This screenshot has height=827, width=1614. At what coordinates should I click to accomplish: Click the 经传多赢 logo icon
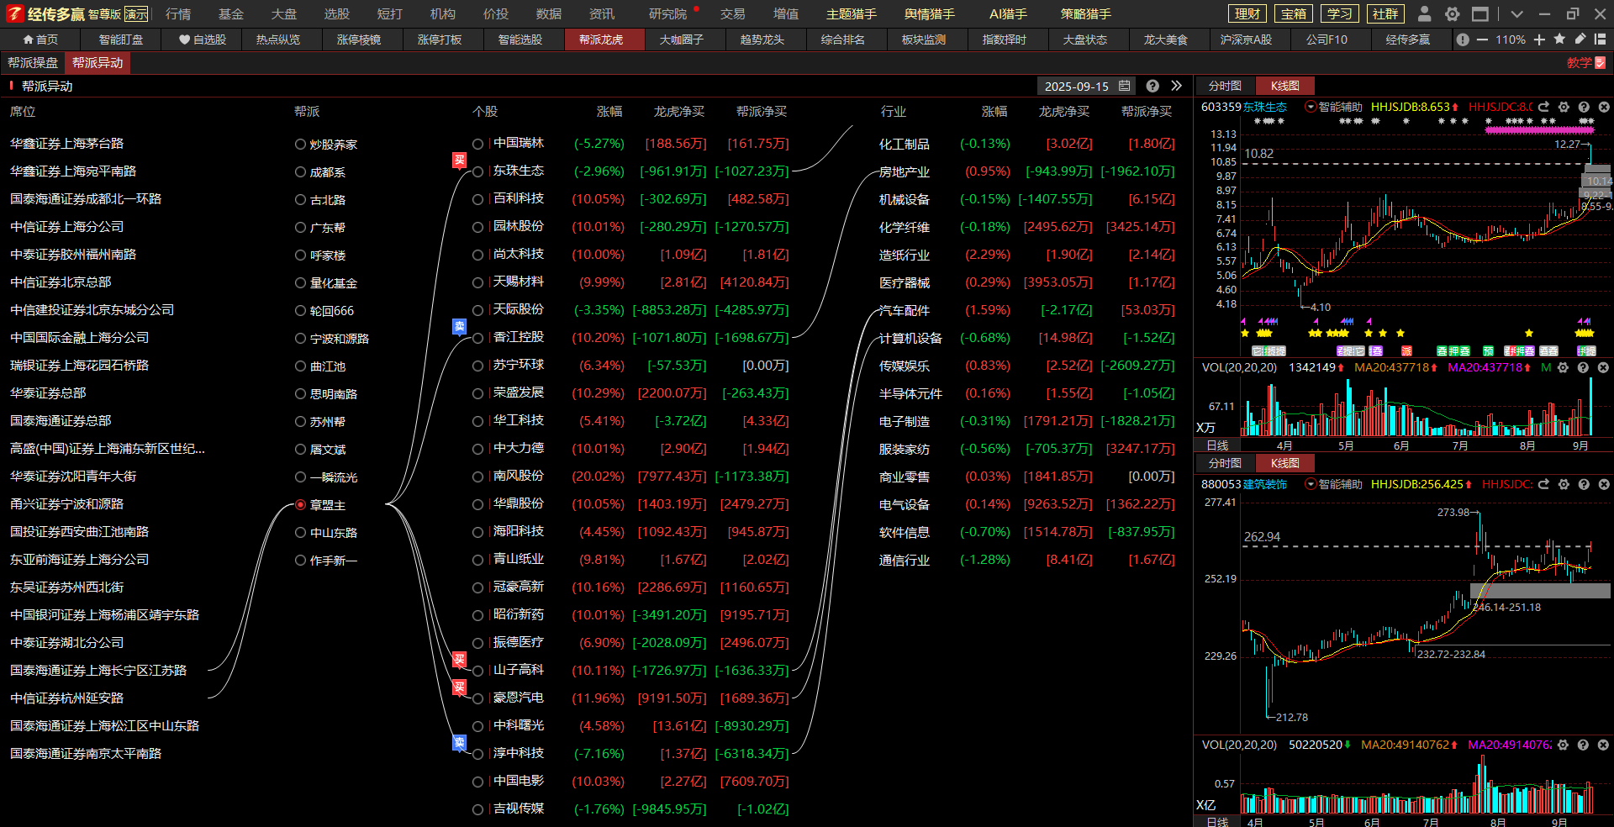pyautogui.click(x=14, y=13)
